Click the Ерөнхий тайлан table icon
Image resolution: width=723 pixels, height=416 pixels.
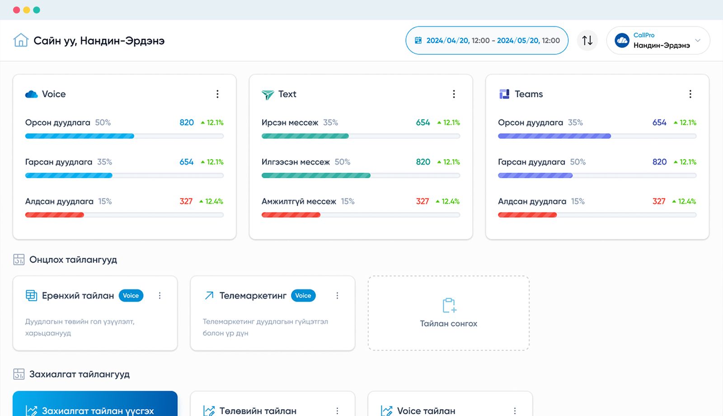click(31, 296)
